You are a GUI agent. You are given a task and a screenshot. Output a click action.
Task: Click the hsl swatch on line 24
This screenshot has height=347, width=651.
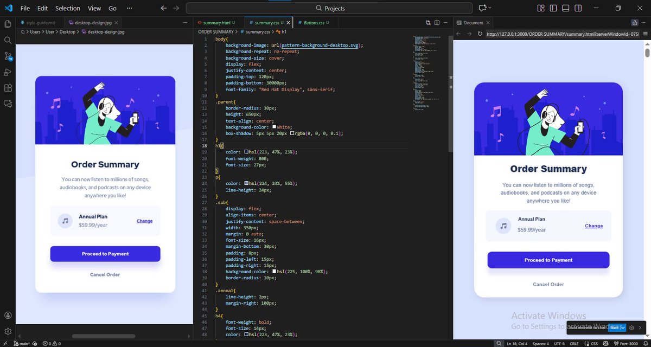tap(247, 183)
